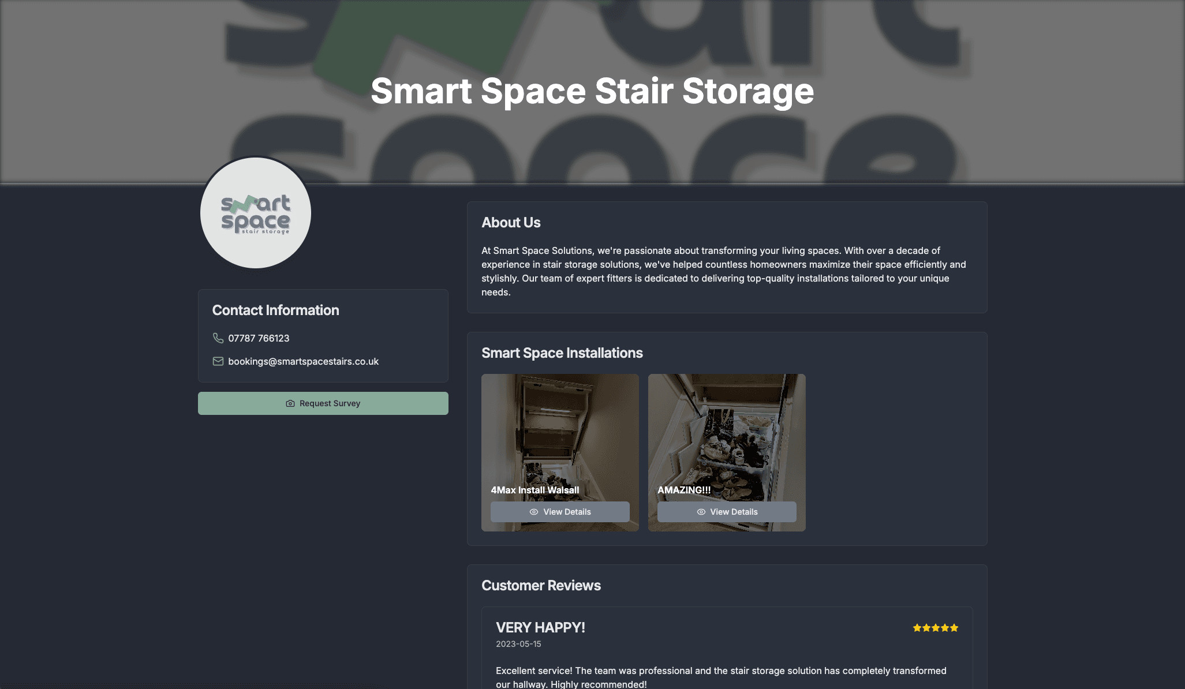Click the AMAZING!!! caption text
Screen dimensions: 1185x689
click(x=684, y=490)
